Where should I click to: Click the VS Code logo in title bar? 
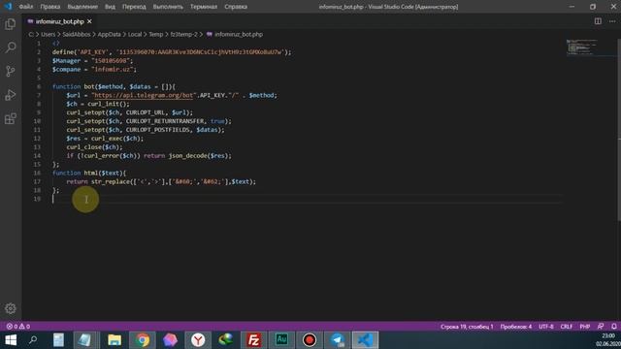8,7
